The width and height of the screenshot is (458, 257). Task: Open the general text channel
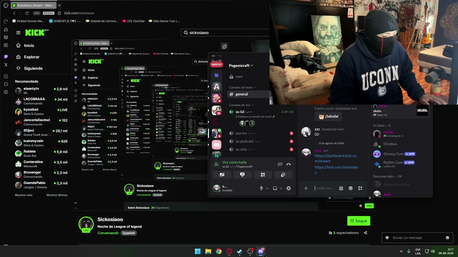coord(248,94)
